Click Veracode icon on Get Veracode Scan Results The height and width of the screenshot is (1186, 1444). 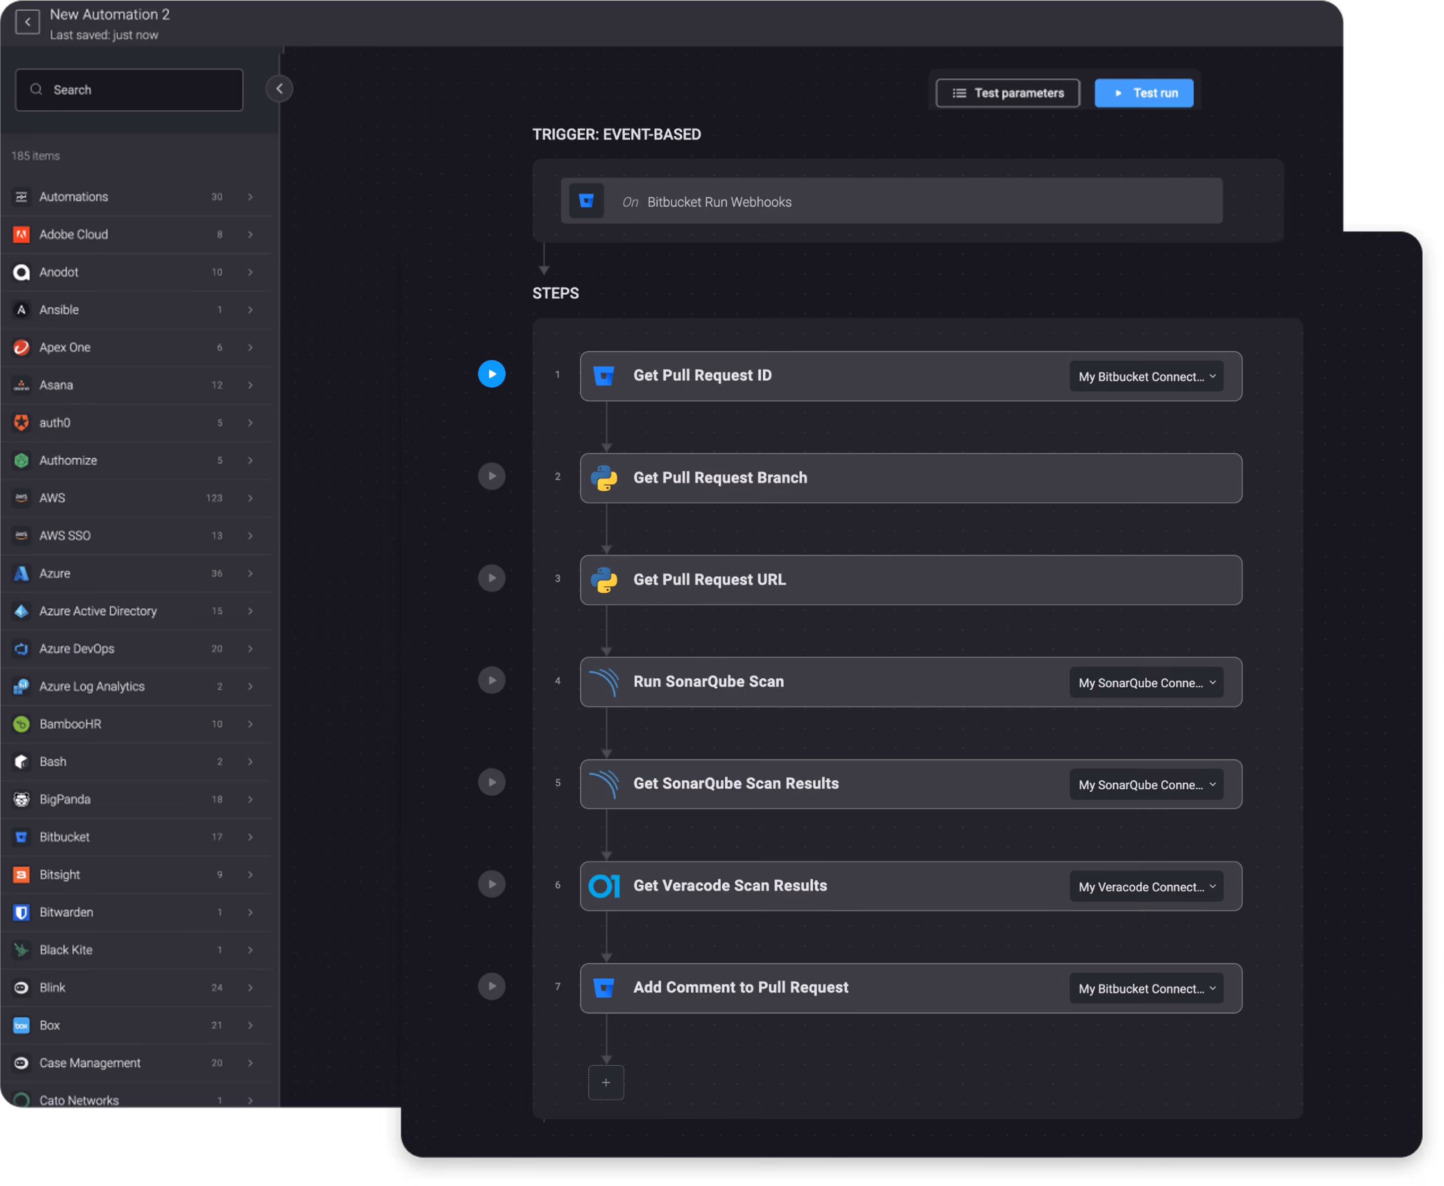click(x=604, y=886)
